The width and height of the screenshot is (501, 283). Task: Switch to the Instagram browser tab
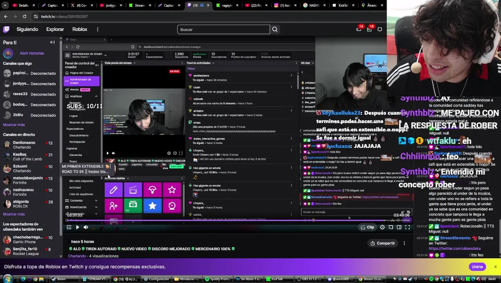click(x=286, y=6)
